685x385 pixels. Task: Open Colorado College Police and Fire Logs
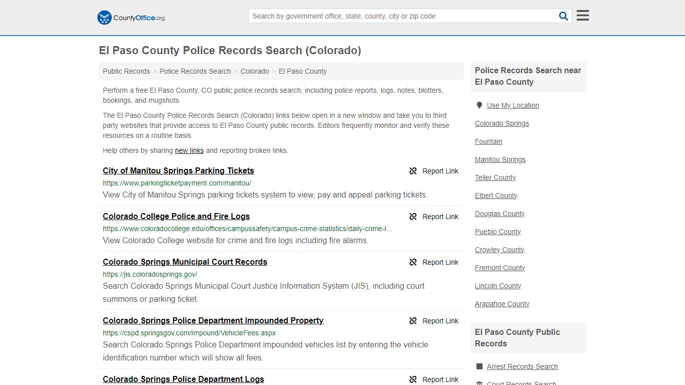(x=176, y=216)
